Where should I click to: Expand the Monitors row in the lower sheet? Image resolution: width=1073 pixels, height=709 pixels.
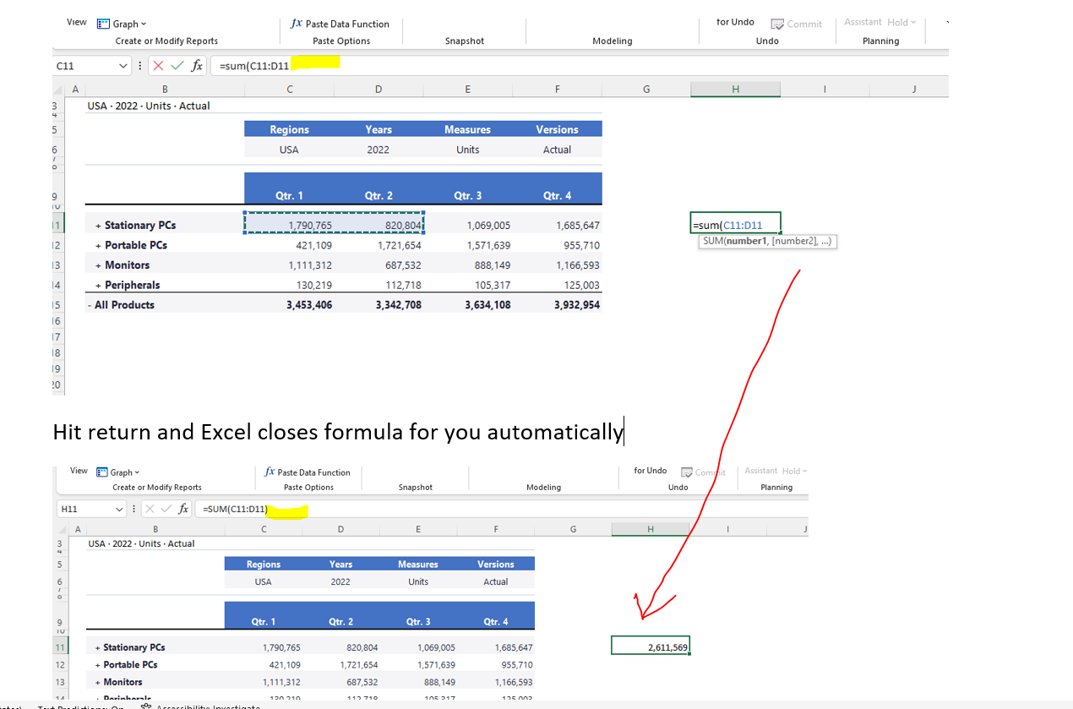pos(98,682)
